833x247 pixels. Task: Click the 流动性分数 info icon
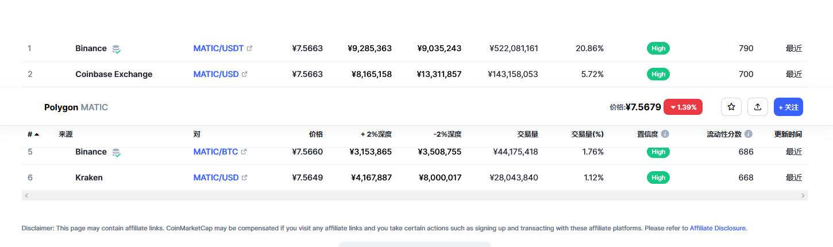749,134
